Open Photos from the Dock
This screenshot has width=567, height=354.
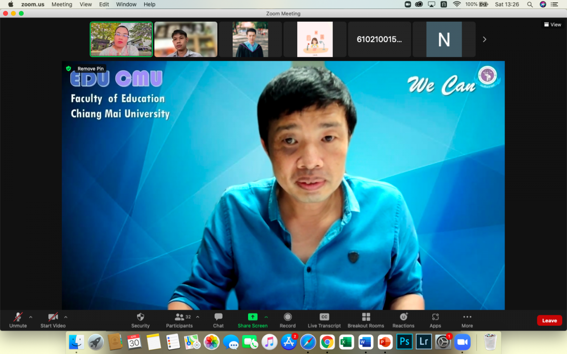pyautogui.click(x=211, y=341)
